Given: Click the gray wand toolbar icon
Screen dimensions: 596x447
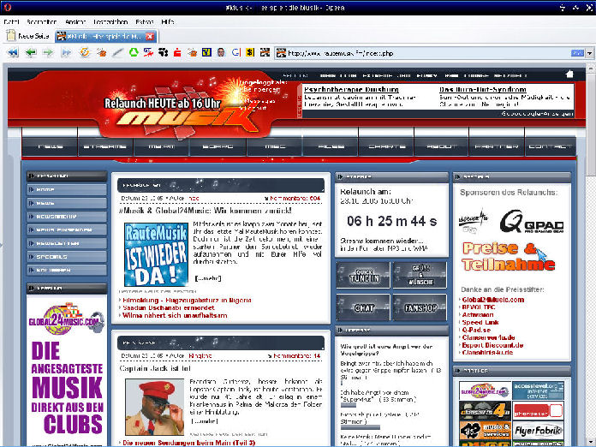Looking at the screenshot, I should [x=118, y=52].
